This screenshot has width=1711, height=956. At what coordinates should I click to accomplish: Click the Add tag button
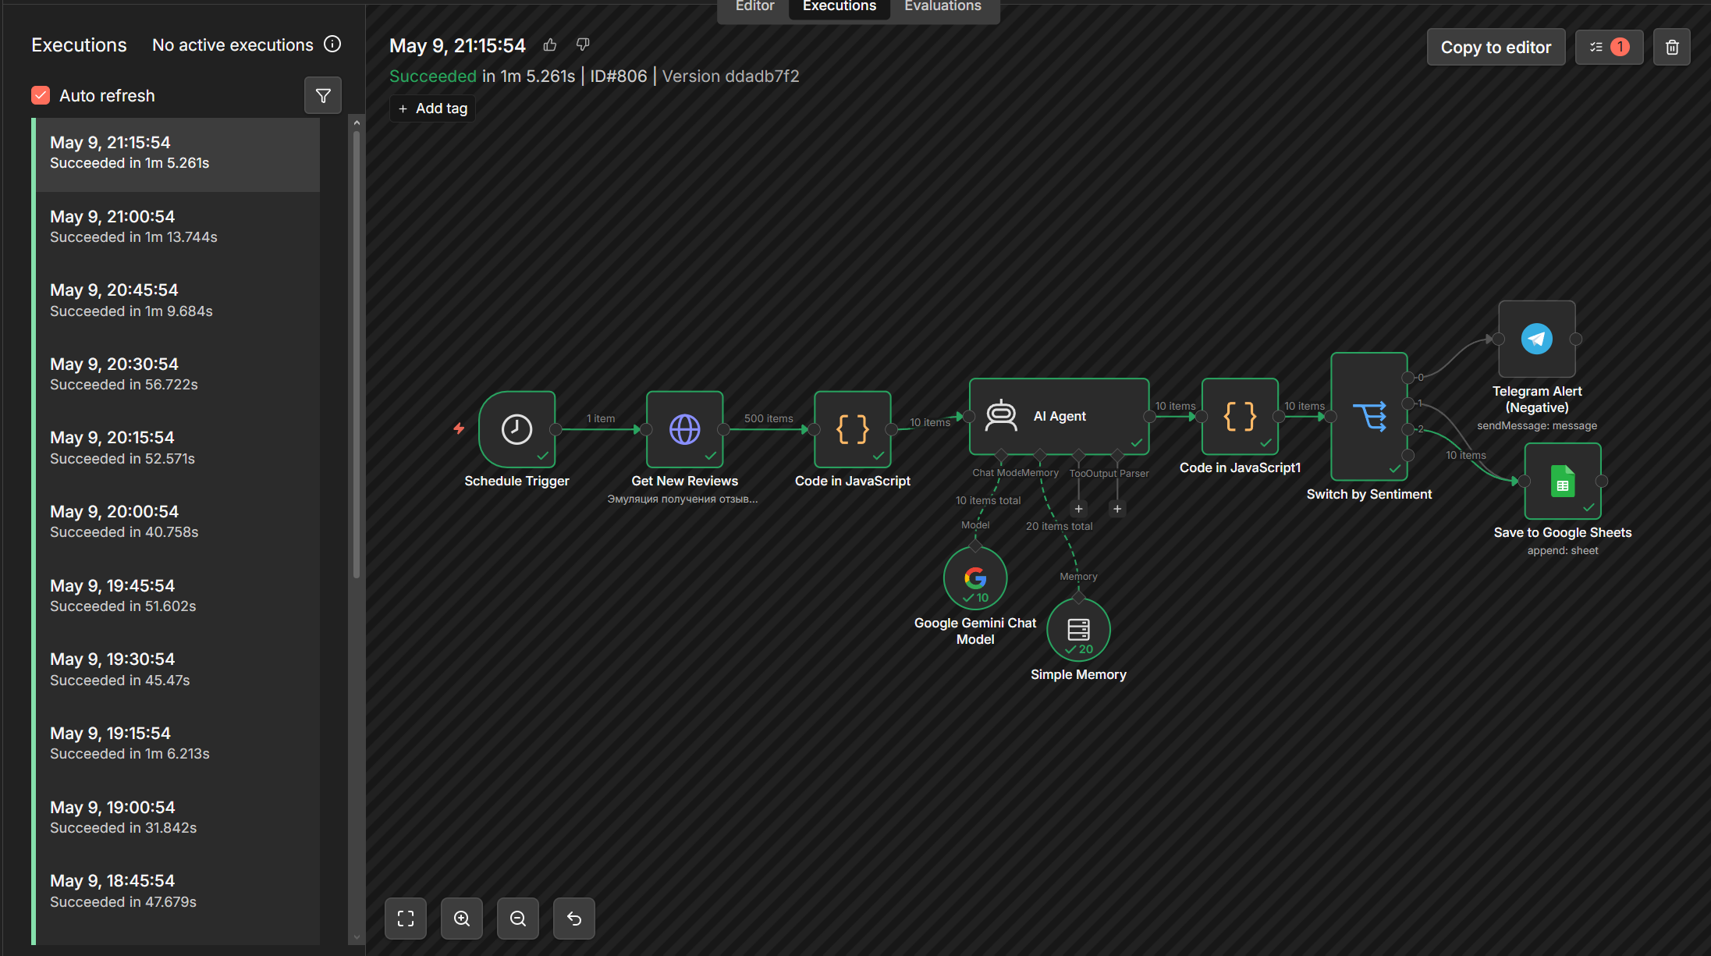click(433, 108)
